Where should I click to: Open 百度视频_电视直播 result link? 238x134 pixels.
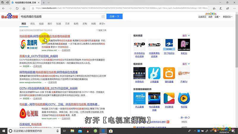[31, 124]
